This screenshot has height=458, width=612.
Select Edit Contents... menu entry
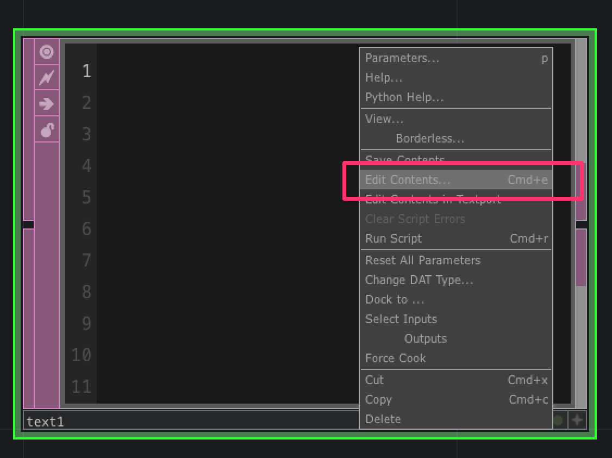(455, 180)
